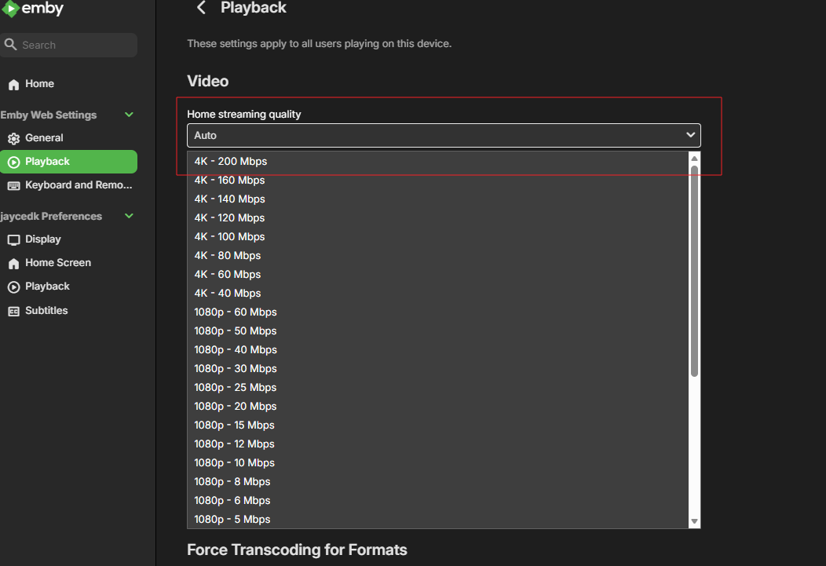Open Subtitles preferences
This screenshot has width=826, height=566.
pos(68,310)
